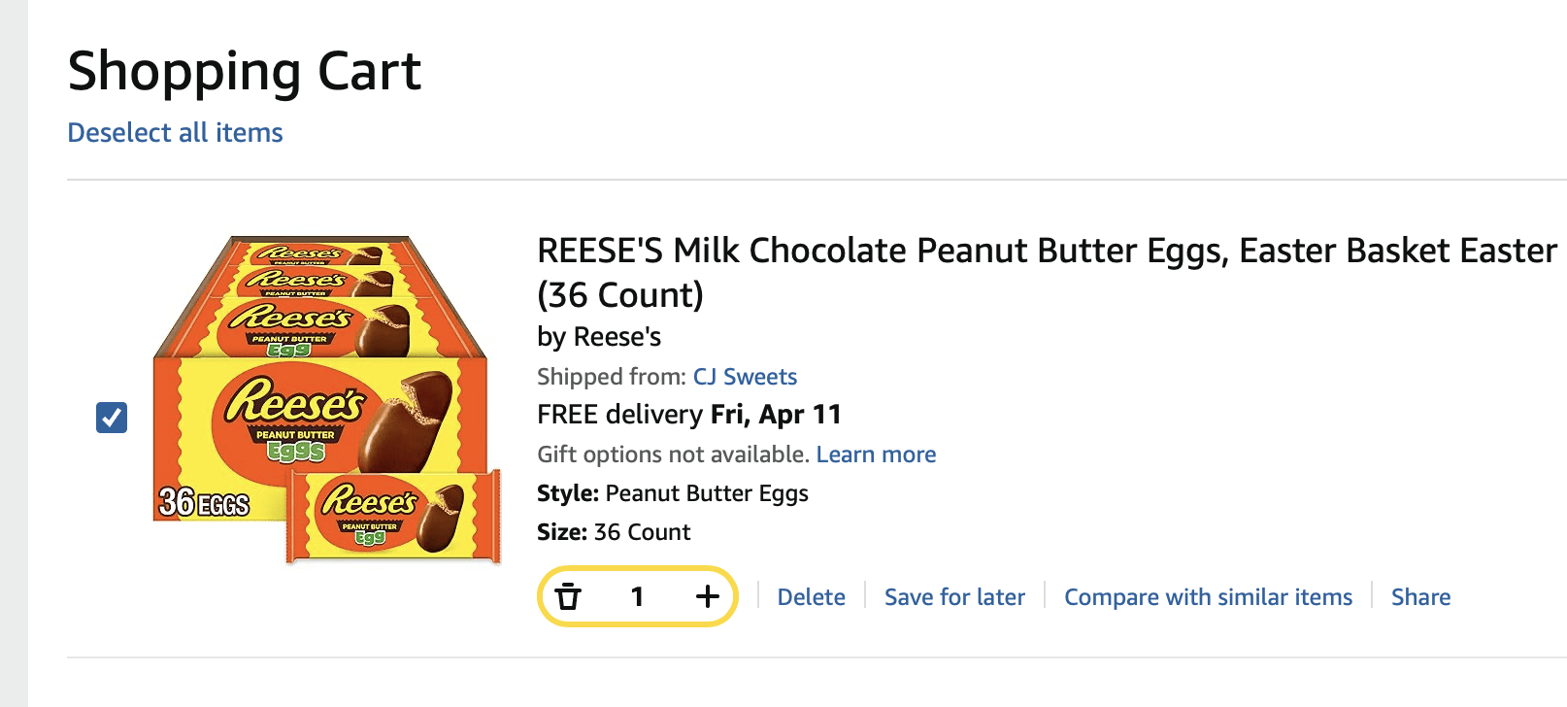Click Learn more about gift options
1567x707 pixels.
876,454
